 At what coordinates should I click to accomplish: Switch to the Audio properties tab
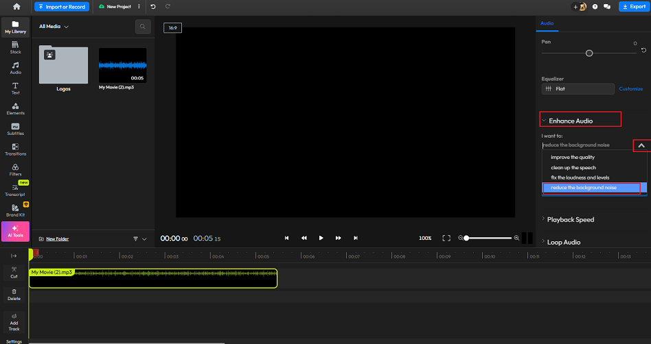tap(547, 23)
